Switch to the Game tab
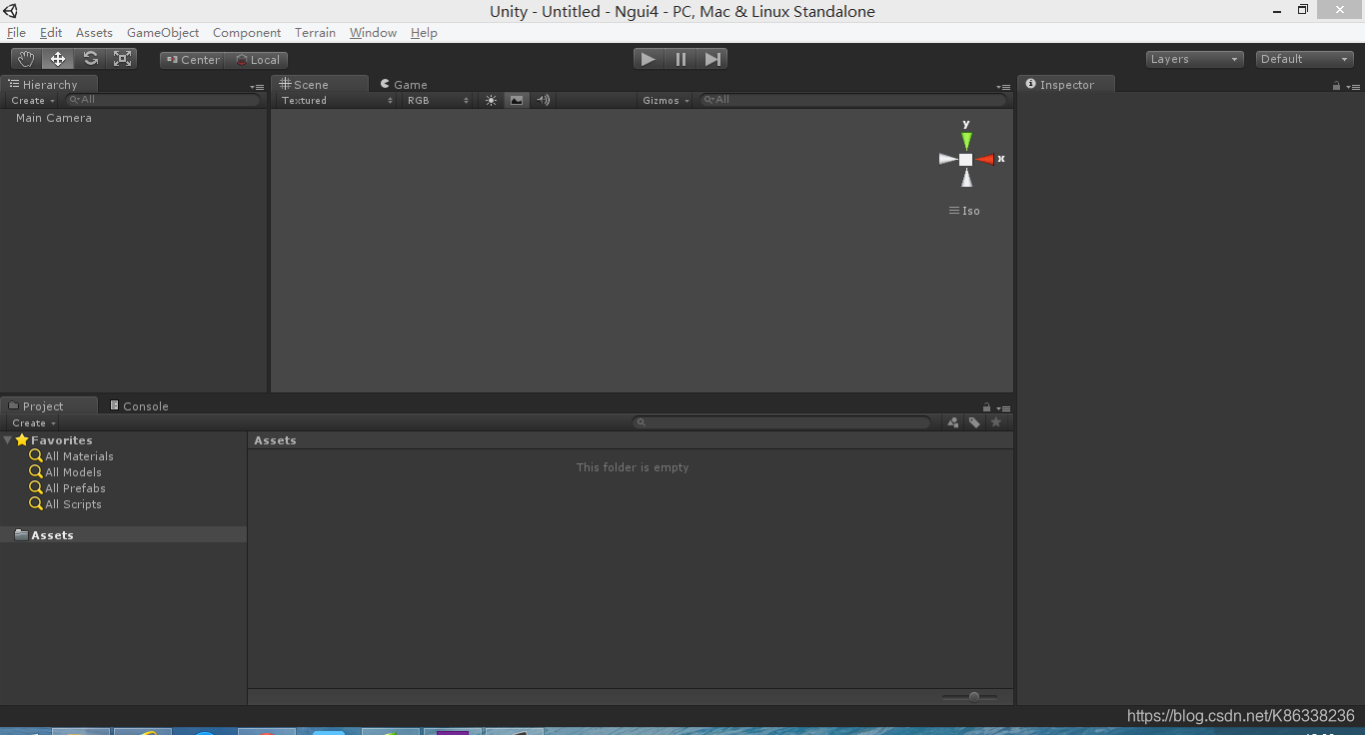The height and width of the screenshot is (735, 1365). click(x=404, y=85)
